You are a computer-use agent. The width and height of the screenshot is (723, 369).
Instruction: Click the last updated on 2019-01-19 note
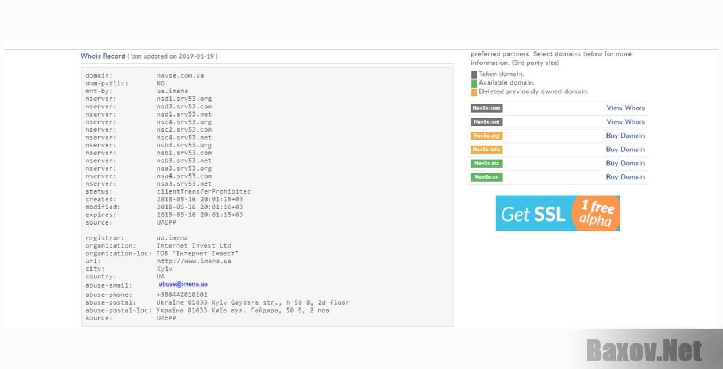(173, 56)
